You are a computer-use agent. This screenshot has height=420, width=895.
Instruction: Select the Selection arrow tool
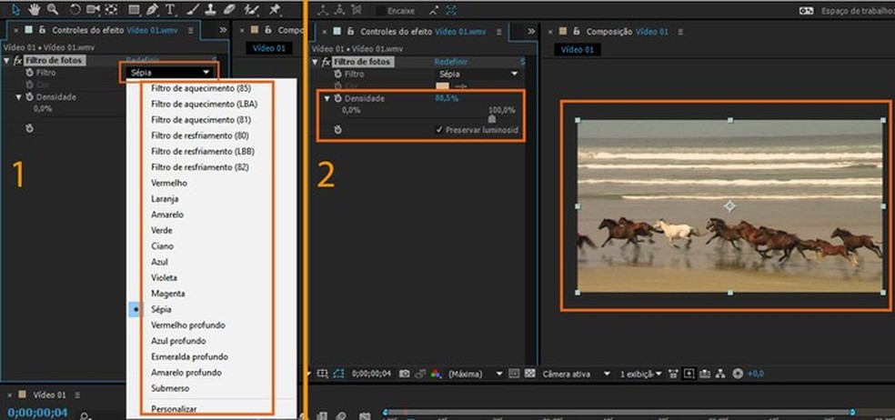pyautogui.click(x=15, y=8)
